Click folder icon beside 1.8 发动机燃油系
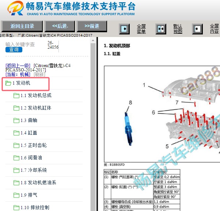This screenshot has width=220, height=211. pyautogui.click(x=16, y=183)
